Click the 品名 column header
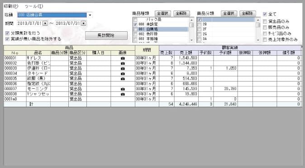The height and width of the screenshot is (168, 305). [x=38, y=53]
